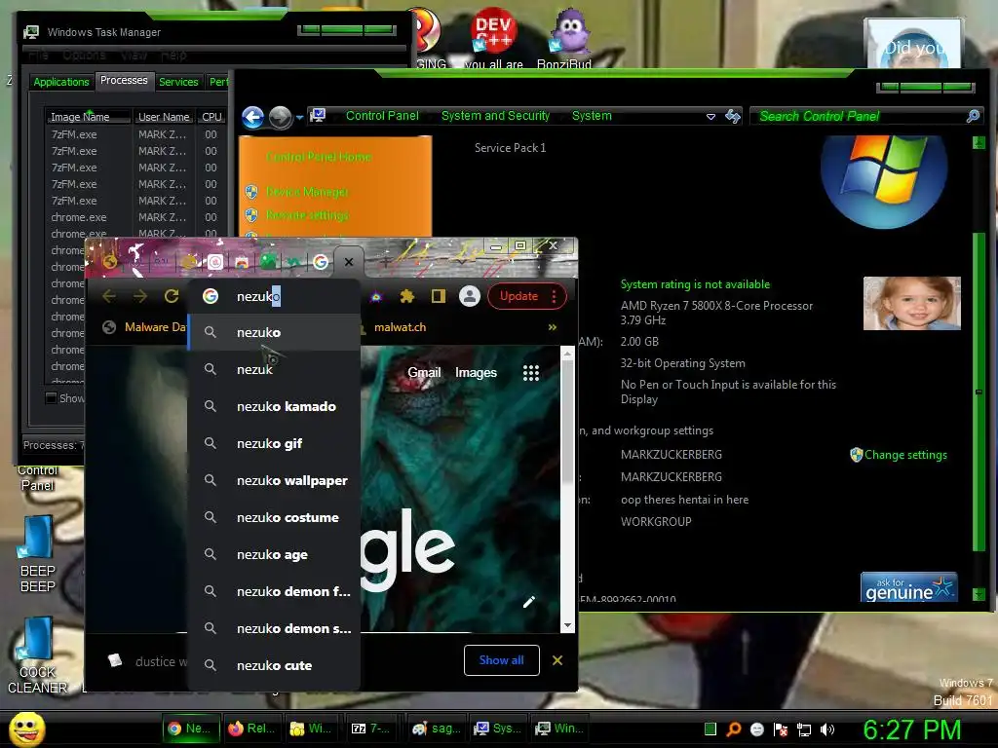Click System and Security breadcrumb

coord(495,116)
